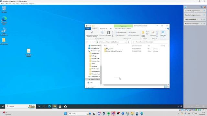Refresh the Explorer address bar
The height and width of the screenshot is (116, 207).
pos(128,42)
